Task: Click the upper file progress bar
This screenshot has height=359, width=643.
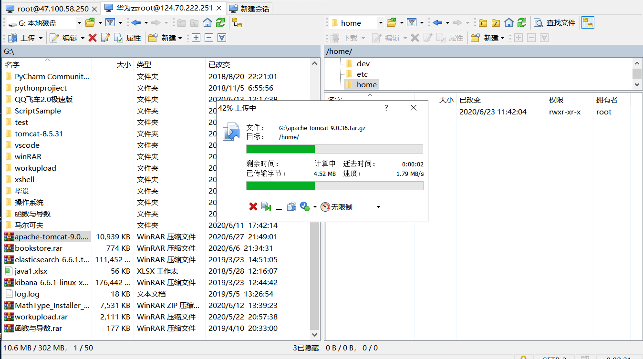Action: (334, 149)
